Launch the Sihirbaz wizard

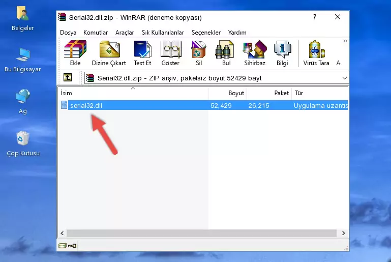pos(255,53)
